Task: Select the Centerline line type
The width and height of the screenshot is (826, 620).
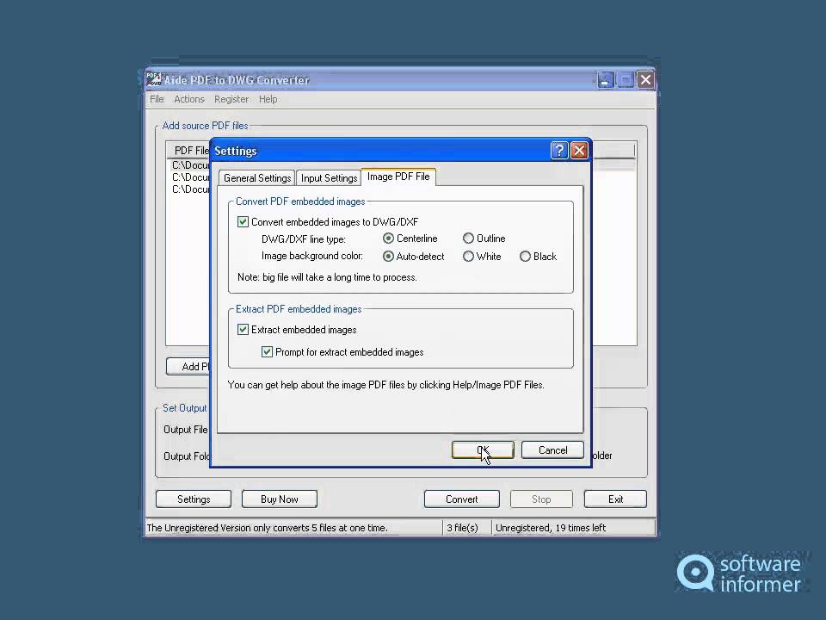Action: [x=388, y=239]
